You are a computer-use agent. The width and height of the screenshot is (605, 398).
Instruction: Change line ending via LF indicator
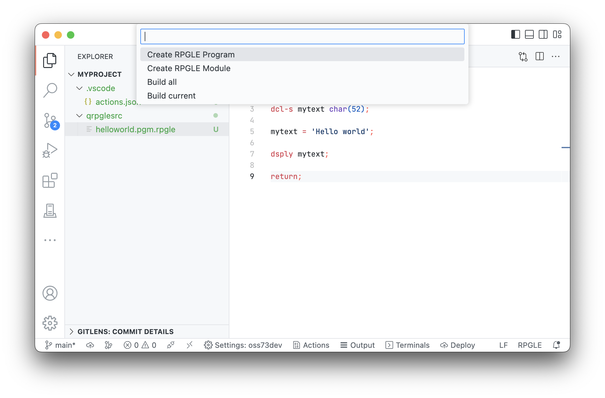coord(503,345)
